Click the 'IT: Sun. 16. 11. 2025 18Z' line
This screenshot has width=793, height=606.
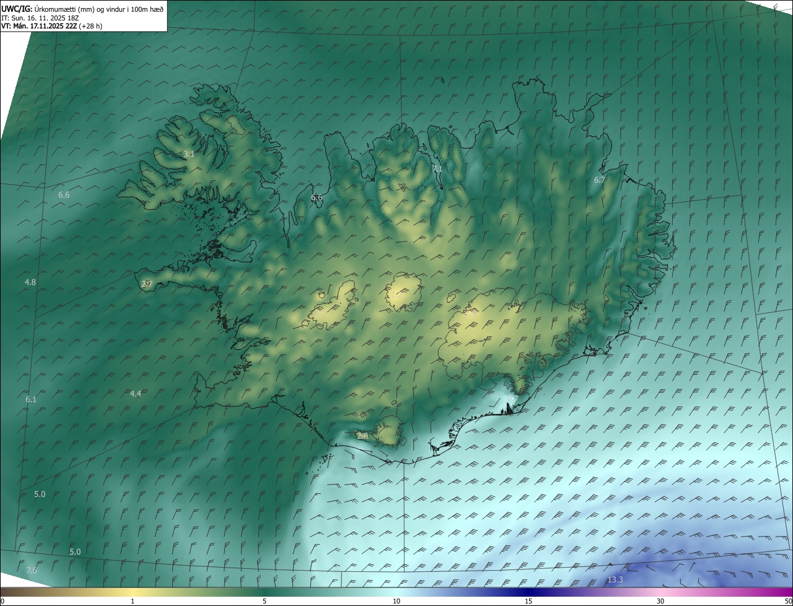pyautogui.click(x=40, y=17)
